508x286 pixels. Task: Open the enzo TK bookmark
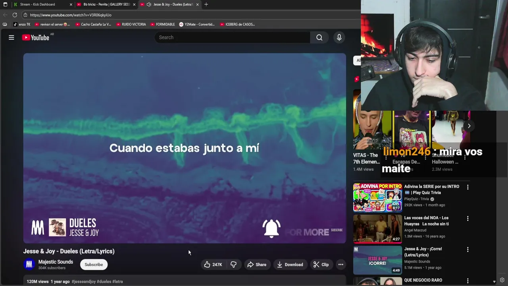[x=22, y=24]
